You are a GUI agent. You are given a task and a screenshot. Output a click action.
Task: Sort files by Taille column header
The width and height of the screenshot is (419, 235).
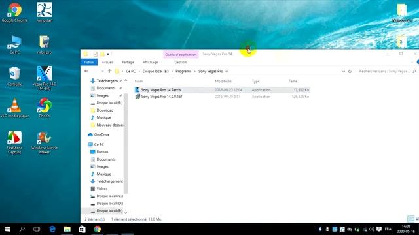[x=293, y=81]
